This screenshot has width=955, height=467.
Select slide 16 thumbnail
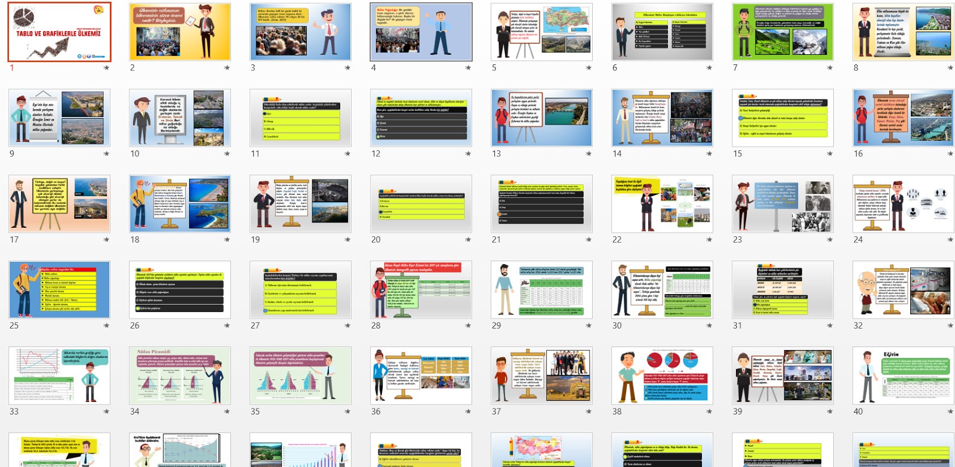coord(904,118)
